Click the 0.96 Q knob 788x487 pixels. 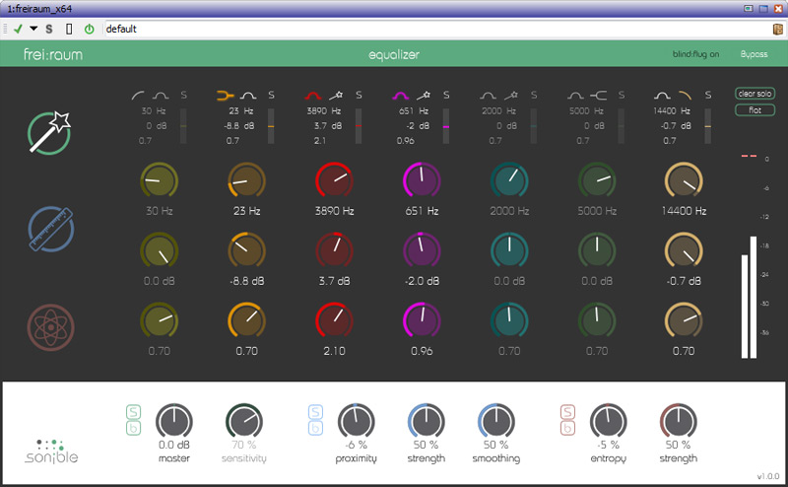[422, 320]
